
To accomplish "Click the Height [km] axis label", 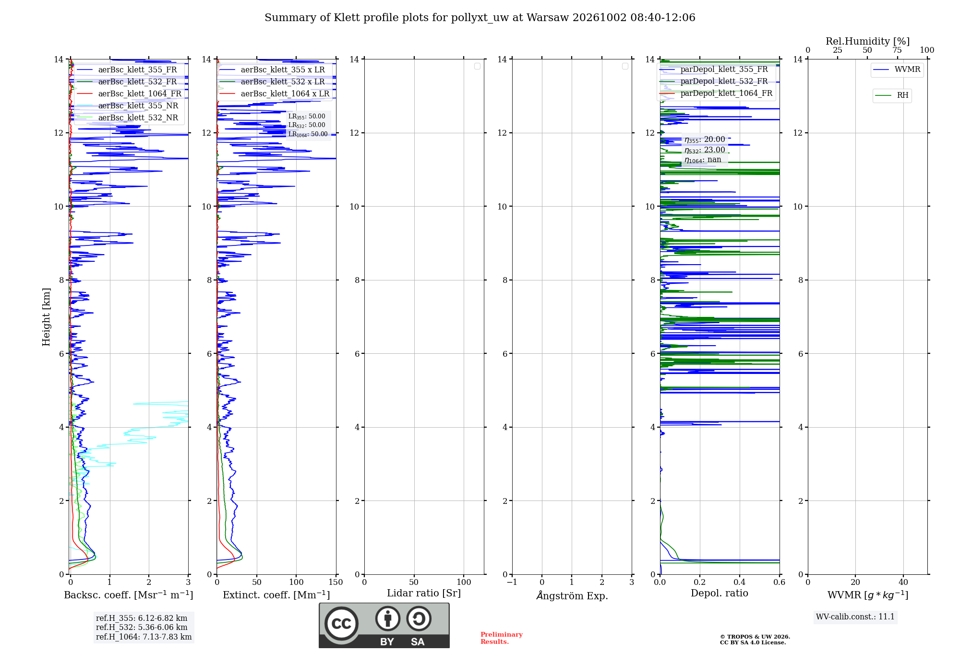I will [46, 317].
